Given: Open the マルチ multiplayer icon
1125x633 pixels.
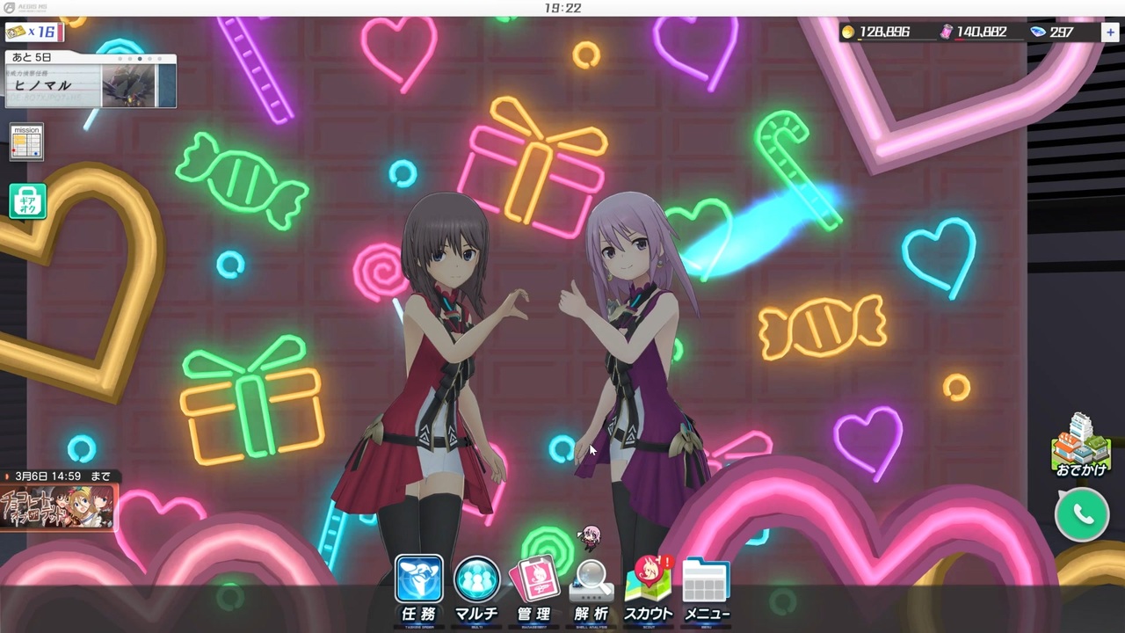Looking at the screenshot, I should 476,589.
